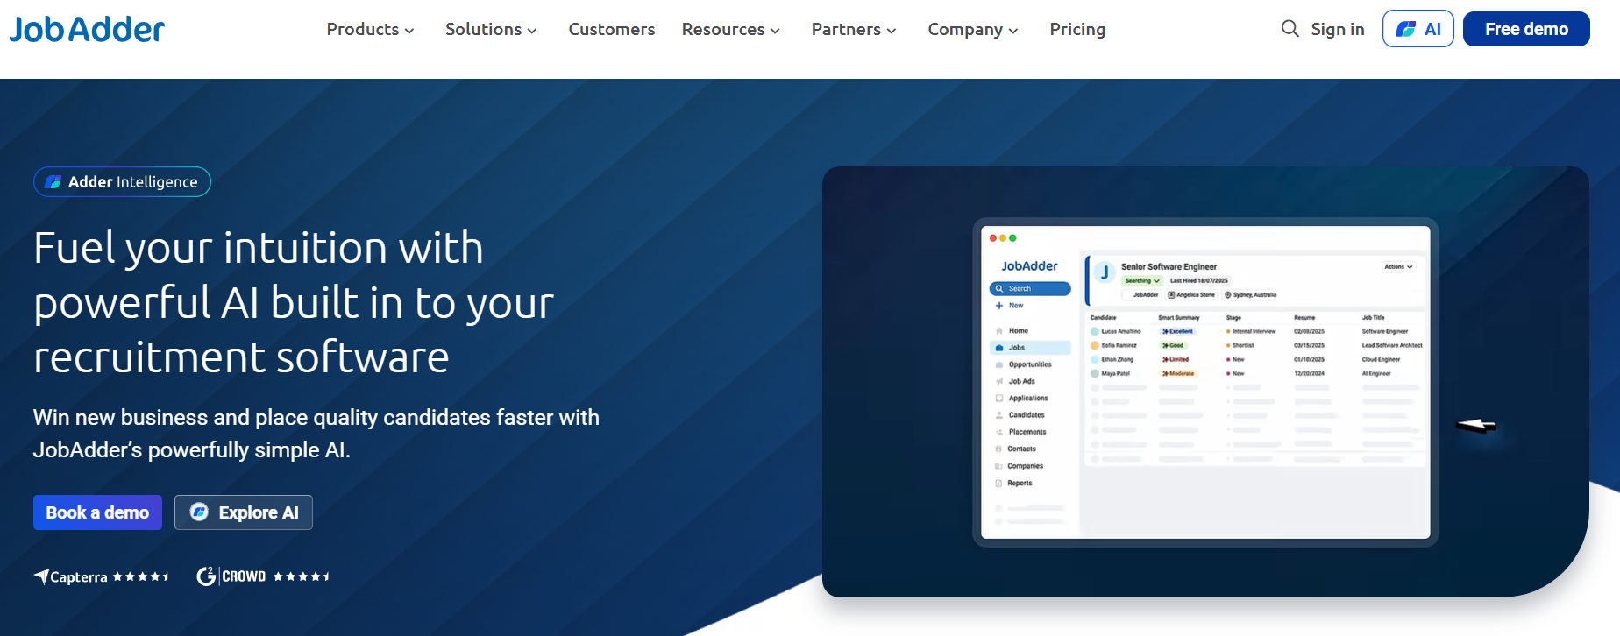The width and height of the screenshot is (1620, 636).
Task: Click the Limited smart summary tag
Action: point(1176,360)
